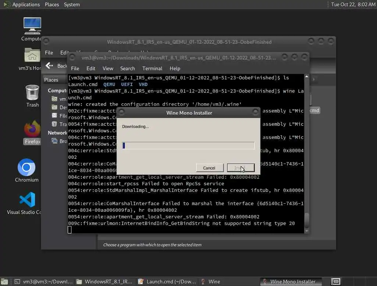
Task: Click the terminal cursor prompt line
Action: (x=70, y=230)
